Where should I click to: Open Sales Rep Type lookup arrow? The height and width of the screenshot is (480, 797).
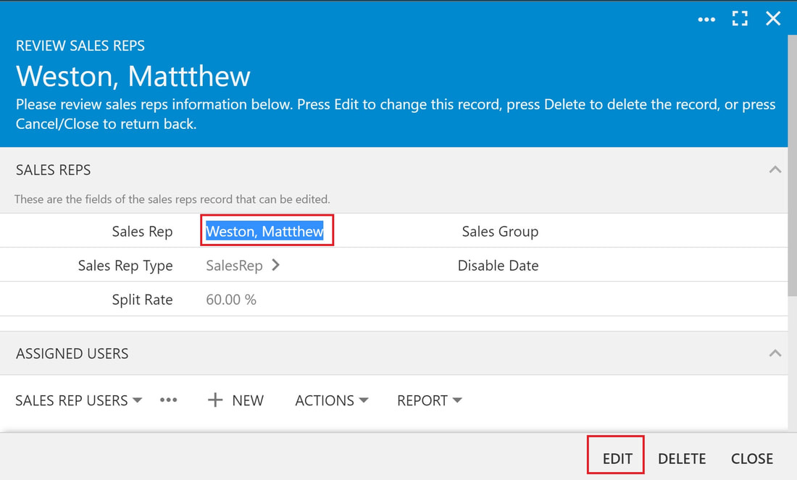pos(275,265)
